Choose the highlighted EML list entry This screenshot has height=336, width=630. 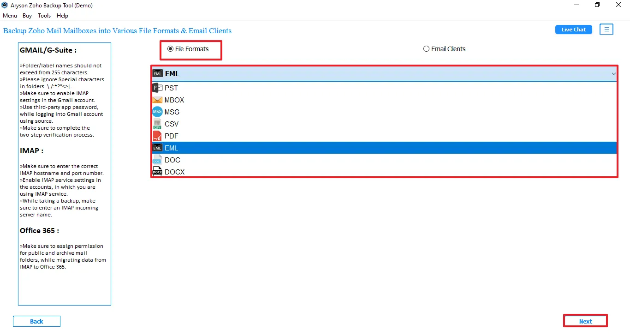pos(385,148)
